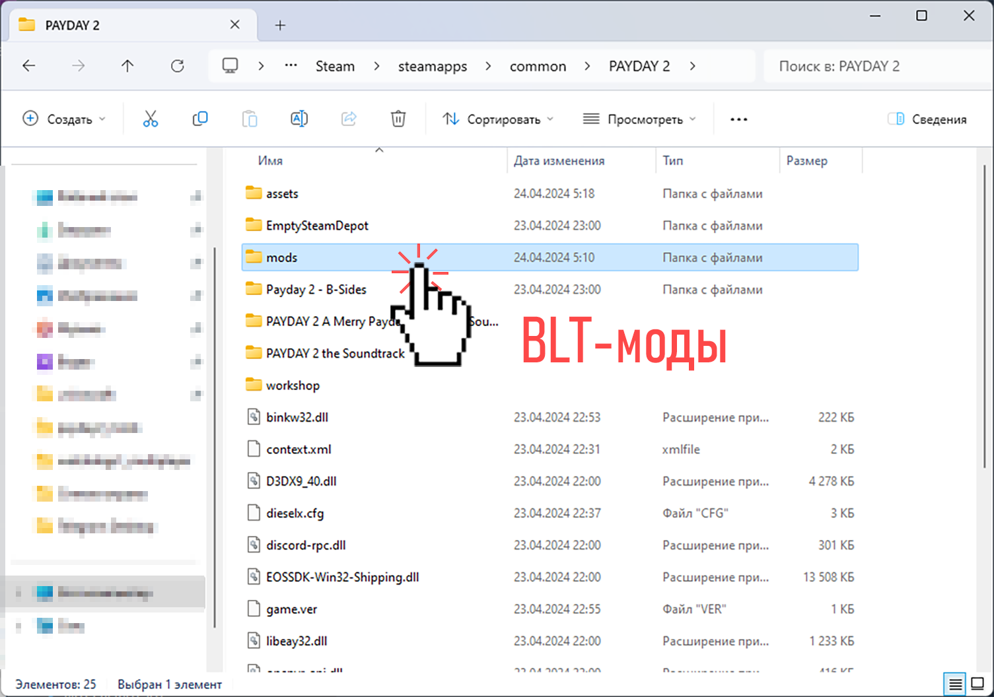Image resolution: width=994 pixels, height=697 pixels.
Task: Go back with the left arrow
Action: (29, 66)
